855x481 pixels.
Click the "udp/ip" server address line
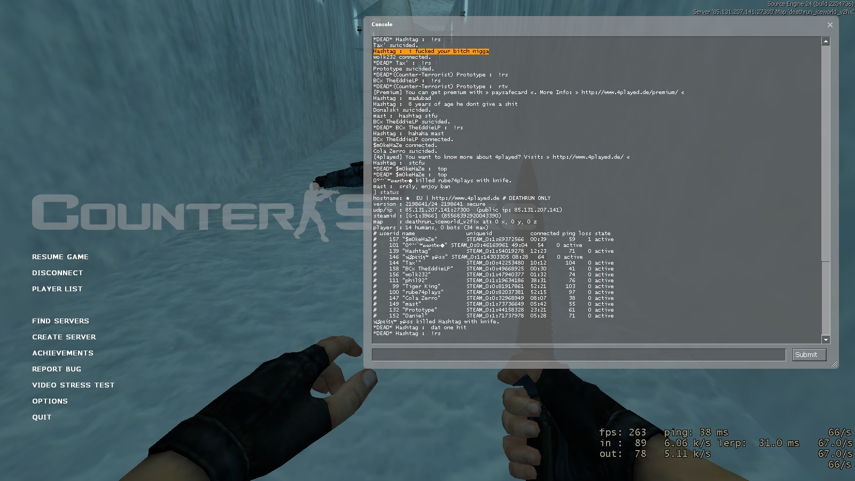pos(468,210)
